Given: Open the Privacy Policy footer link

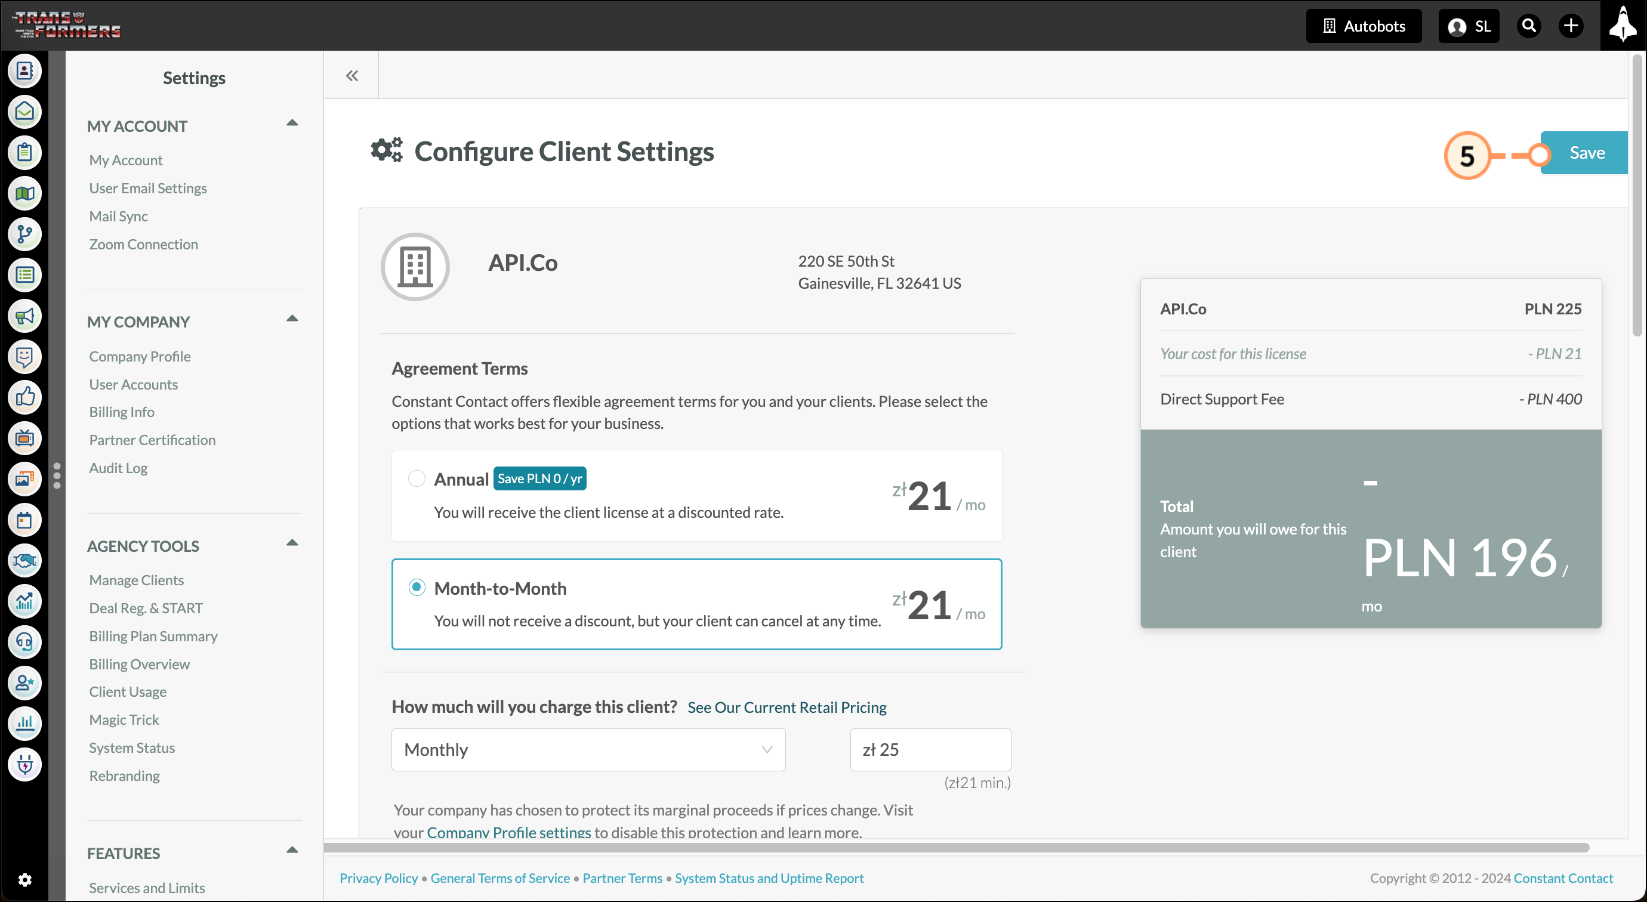Looking at the screenshot, I should point(378,878).
